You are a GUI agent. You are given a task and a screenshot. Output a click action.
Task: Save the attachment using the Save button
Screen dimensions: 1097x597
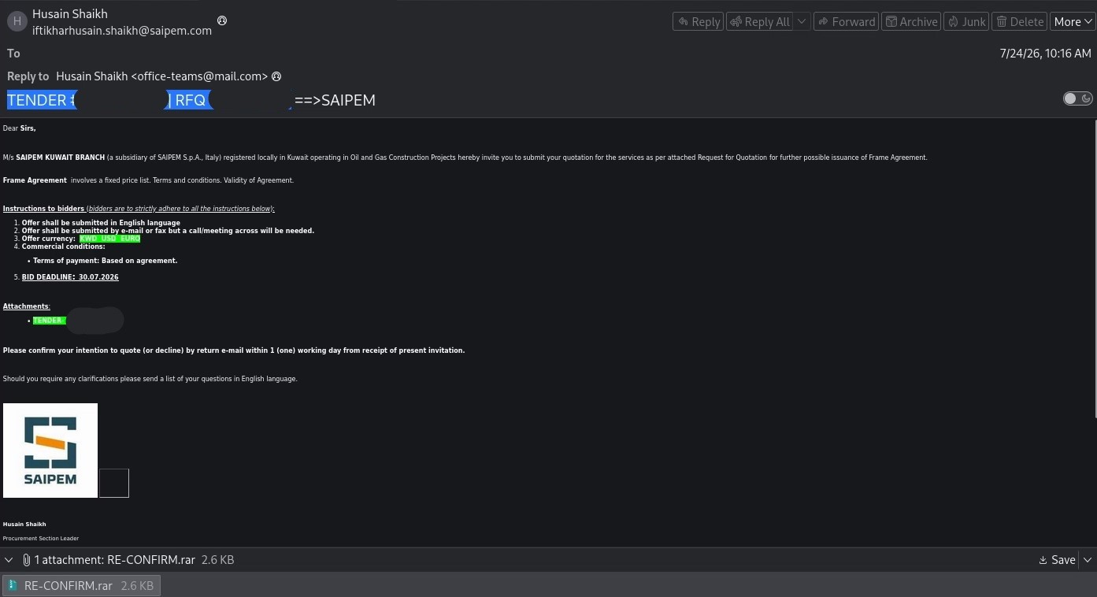[x=1057, y=560]
